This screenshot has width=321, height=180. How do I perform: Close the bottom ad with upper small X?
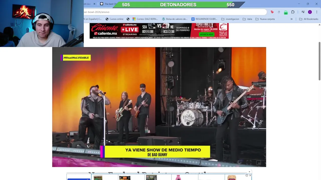pos(249,172)
